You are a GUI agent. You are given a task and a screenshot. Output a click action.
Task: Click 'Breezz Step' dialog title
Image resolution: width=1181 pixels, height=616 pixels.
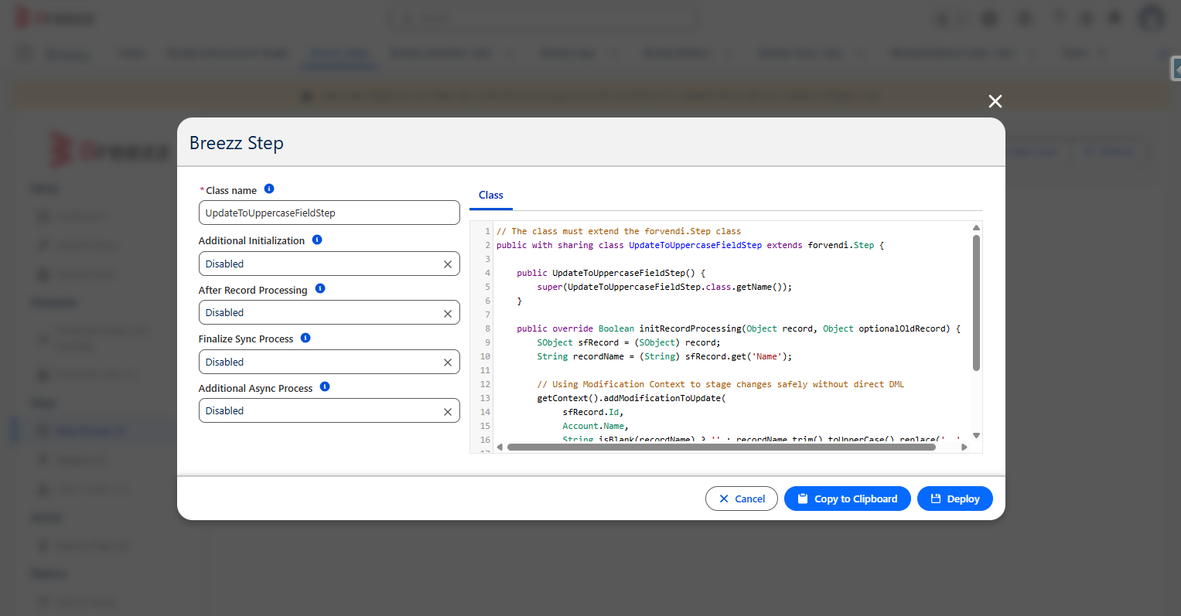[x=237, y=143]
